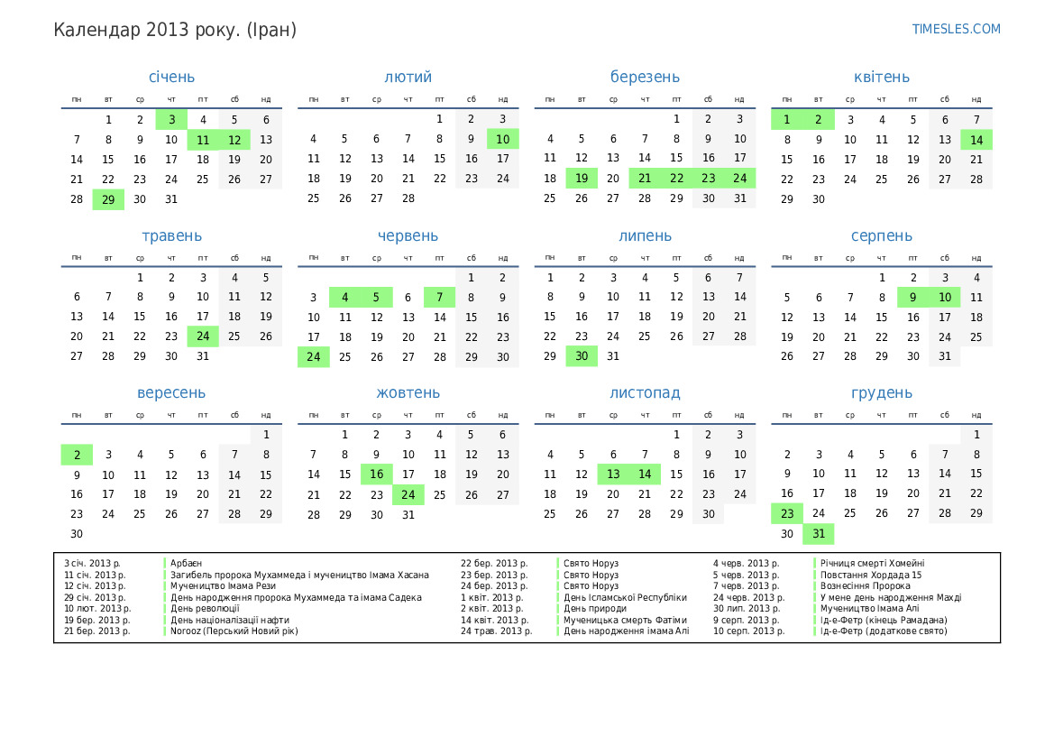The width and height of the screenshot is (1054, 746).
Task: Click the жовтень month heading
Action: [408, 393]
